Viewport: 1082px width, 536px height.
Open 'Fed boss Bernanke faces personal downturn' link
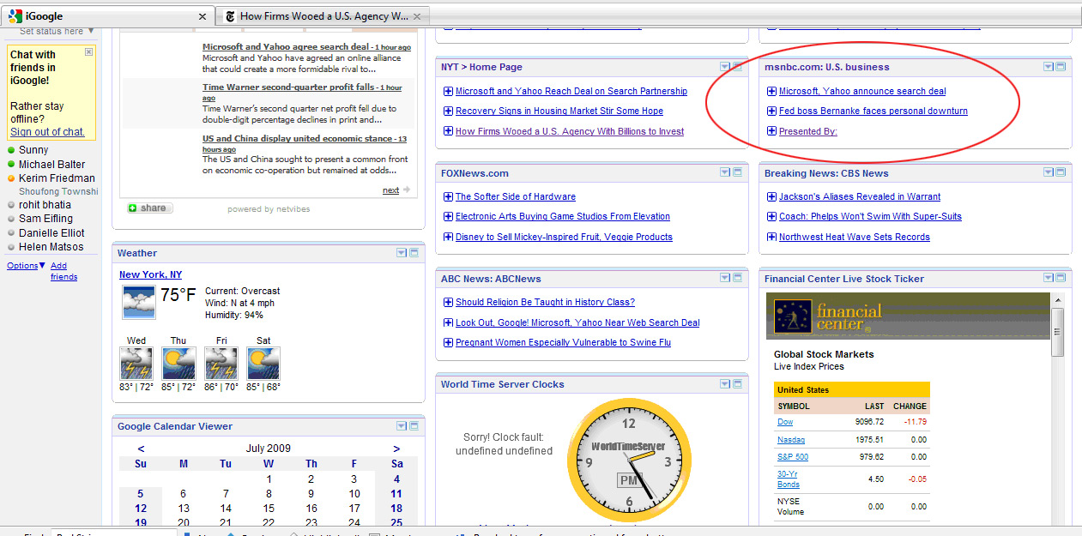point(873,111)
